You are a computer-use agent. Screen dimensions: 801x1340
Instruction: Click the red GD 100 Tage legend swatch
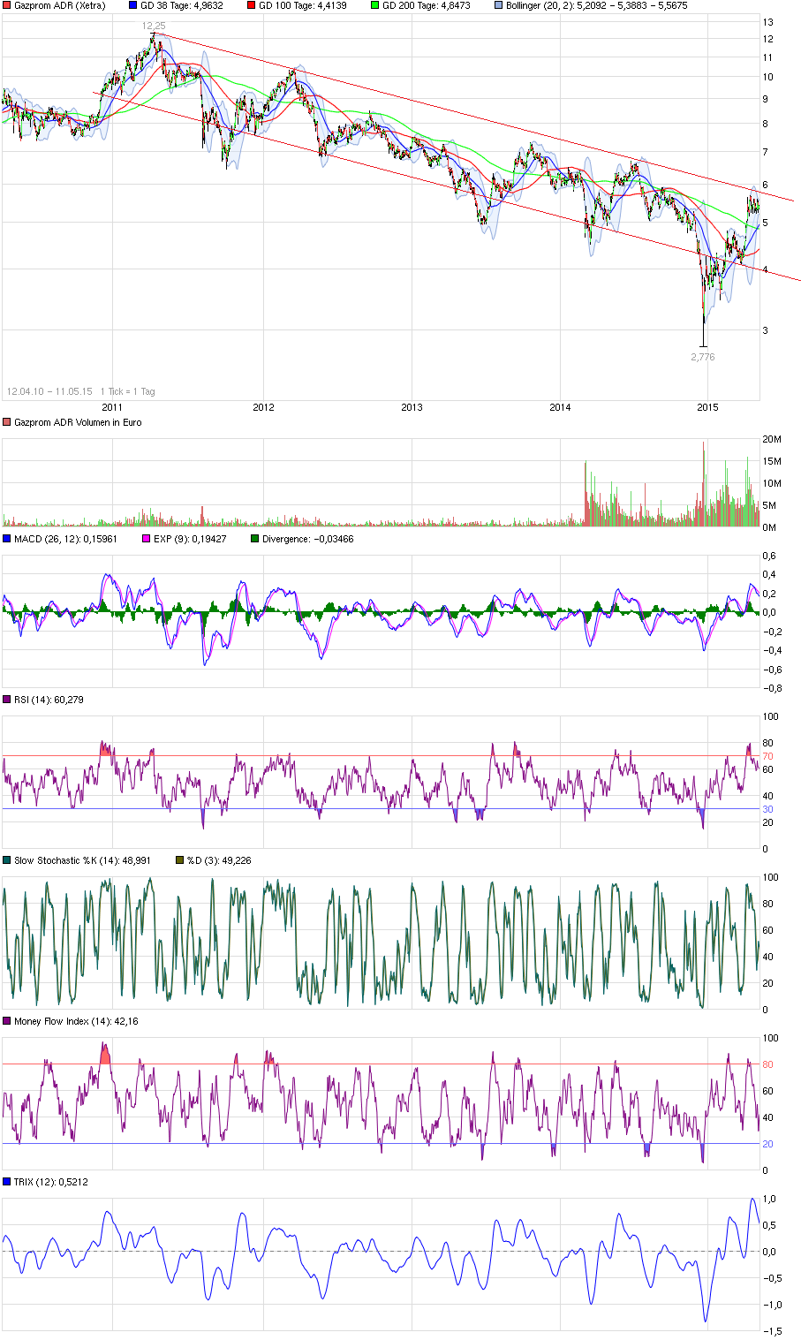(251, 5)
